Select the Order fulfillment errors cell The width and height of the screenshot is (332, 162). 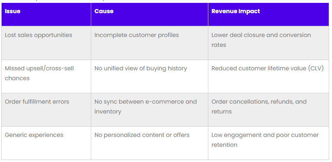pos(46,110)
